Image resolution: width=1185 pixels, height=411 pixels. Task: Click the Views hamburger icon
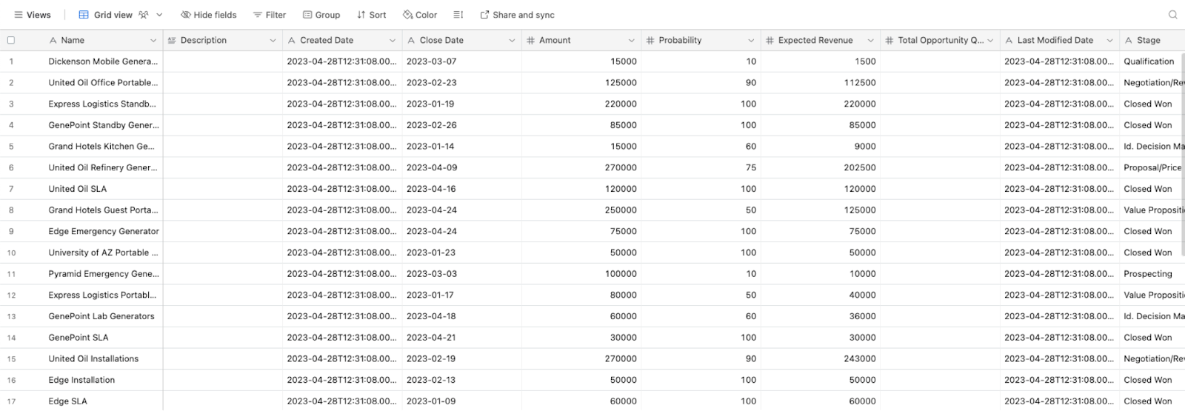(x=19, y=15)
